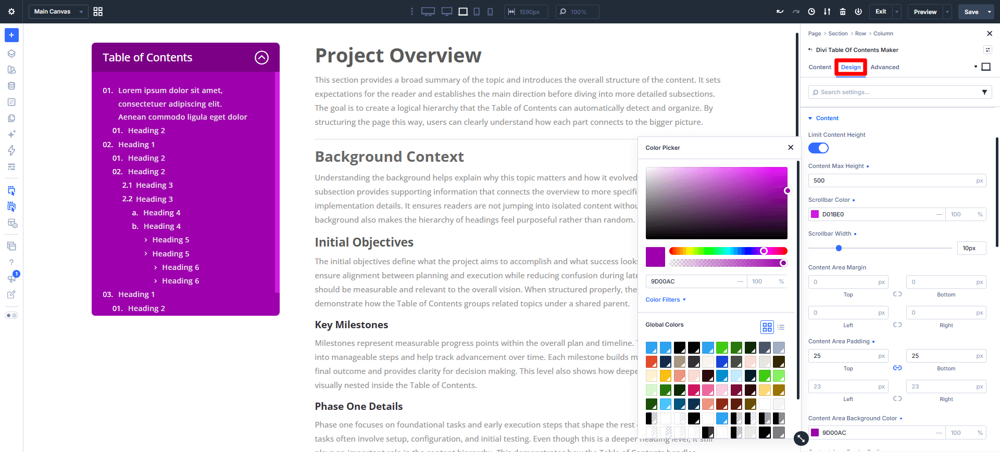Viewport: 1000px width, 452px height.
Task: Click the blue plus add-module icon
Action: (11, 35)
